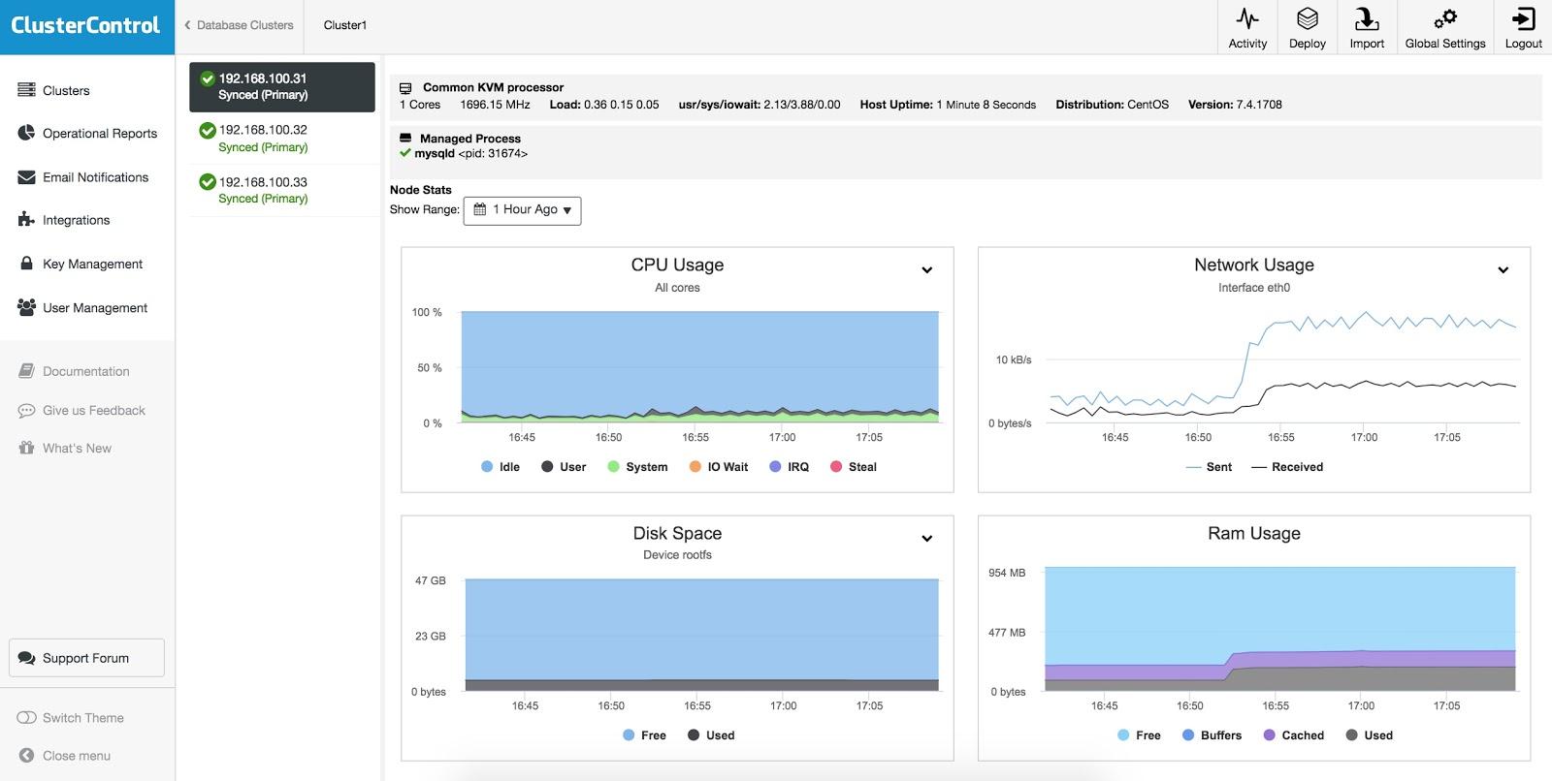1552x781 pixels.
Task: Toggle the IRQ series in CPU legend
Action: 789,467
